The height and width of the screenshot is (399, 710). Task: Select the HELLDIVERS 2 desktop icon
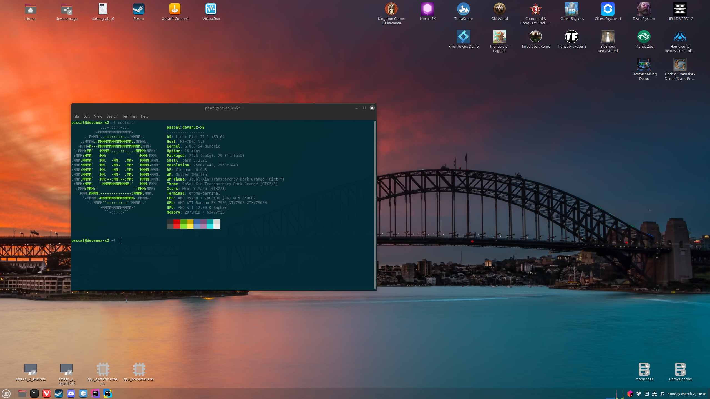680,9
